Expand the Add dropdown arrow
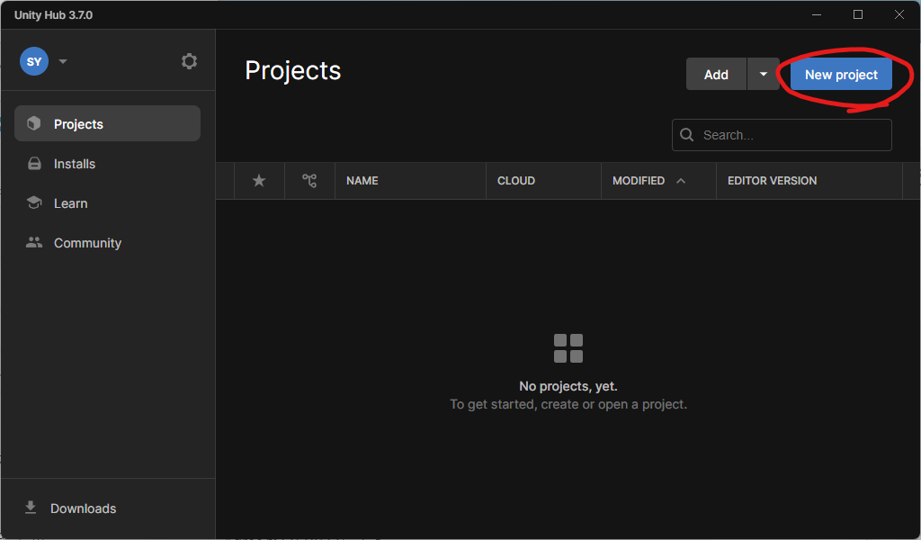The width and height of the screenshot is (921, 540). click(x=763, y=74)
